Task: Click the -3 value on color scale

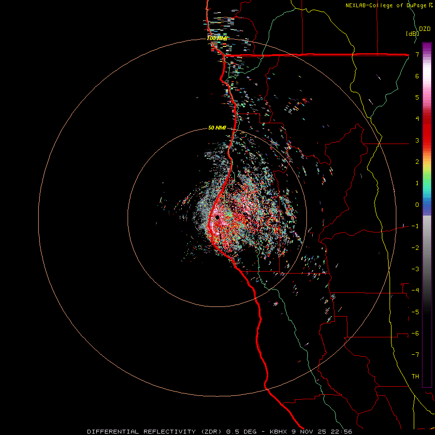Action: [x=415, y=269]
